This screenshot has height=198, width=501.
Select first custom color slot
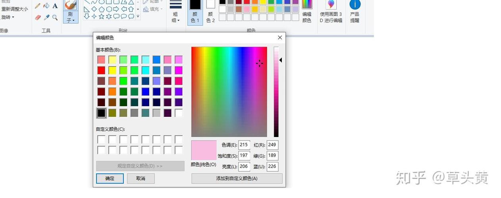point(101,139)
